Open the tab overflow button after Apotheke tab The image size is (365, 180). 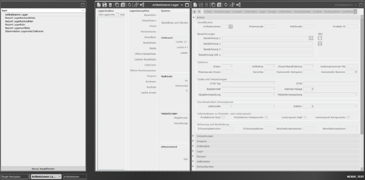pyautogui.click(x=355, y=12)
